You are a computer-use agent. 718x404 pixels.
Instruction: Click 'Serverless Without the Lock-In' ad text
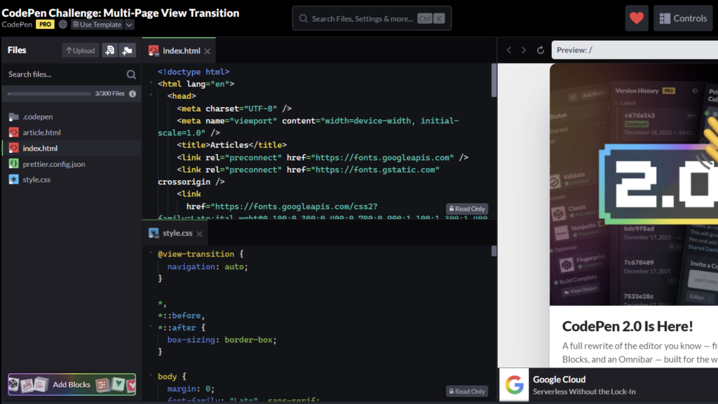(x=584, y=391)
